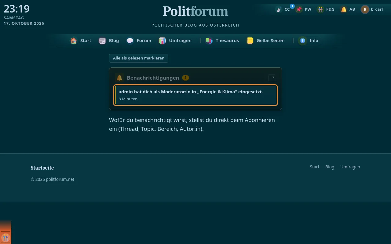Open the Blog menu label
The height and width of the screenshot is (244, 391).
[x=114, y=41]
